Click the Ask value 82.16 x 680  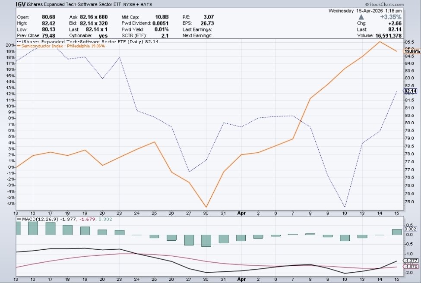94,17
